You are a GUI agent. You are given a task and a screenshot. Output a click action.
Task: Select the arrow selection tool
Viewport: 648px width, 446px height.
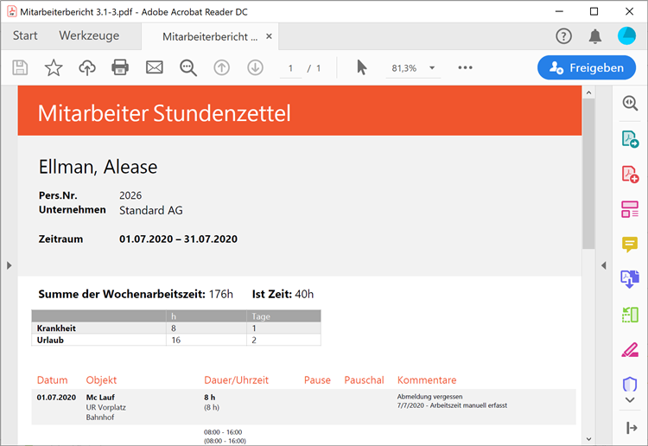tap(362, 67)
